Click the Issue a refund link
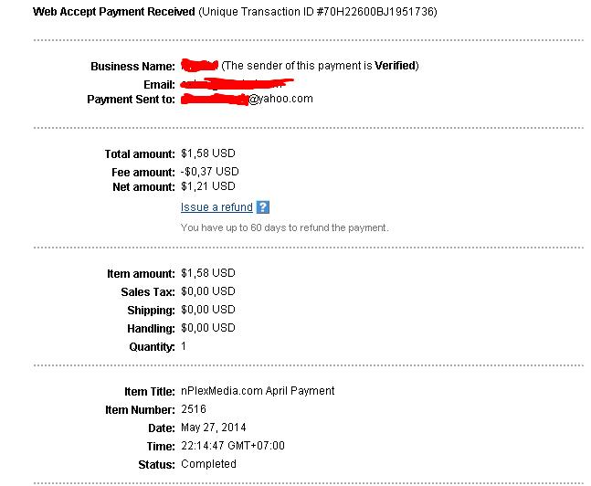Screen dimensions: 591x486 click(x=216, y=207)
